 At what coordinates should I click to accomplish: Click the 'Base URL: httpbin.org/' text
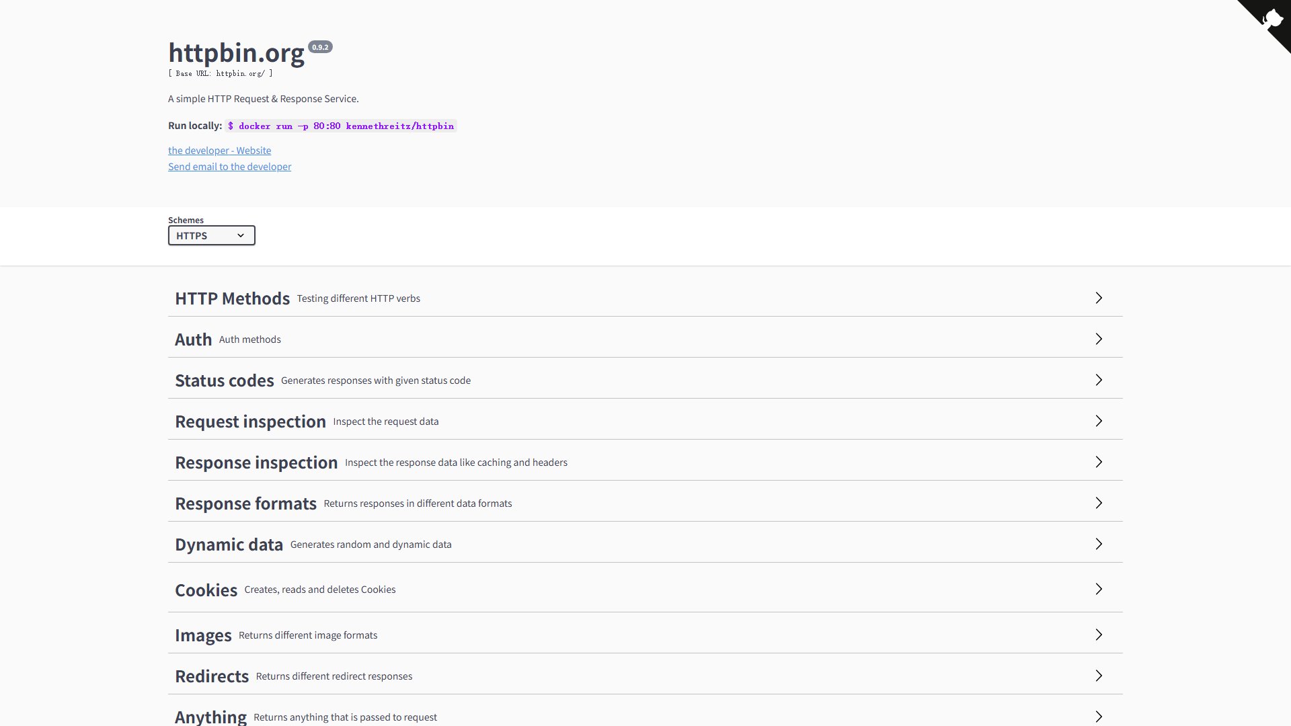(221, 73)
